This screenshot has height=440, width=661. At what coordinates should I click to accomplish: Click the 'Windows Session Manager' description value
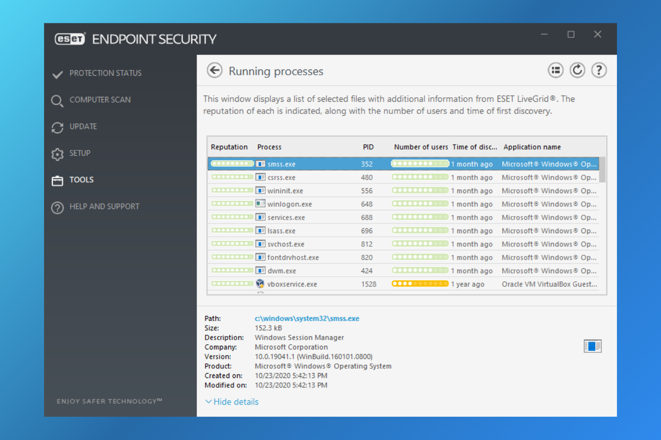coord(299,337)
